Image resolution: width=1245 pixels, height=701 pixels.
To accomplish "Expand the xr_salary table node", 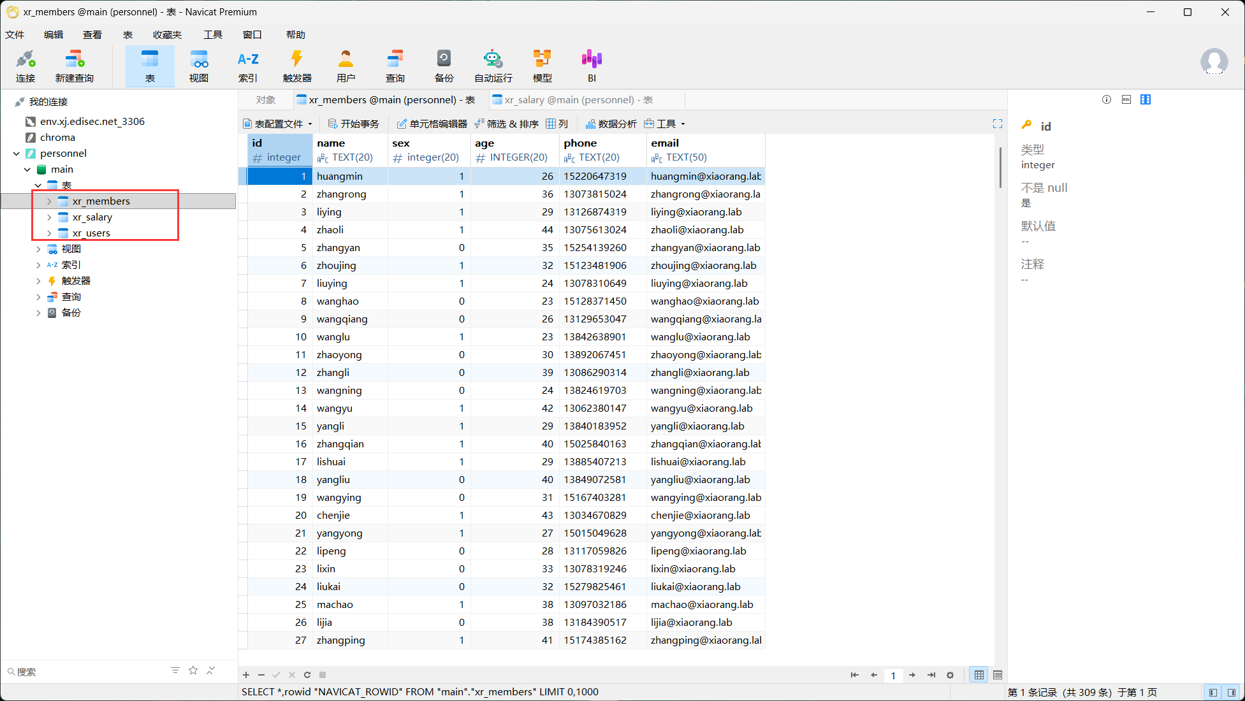I will (49, 217).
